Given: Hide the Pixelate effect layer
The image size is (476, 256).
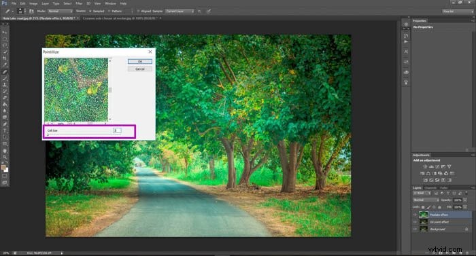Looking at the screenshot, I should point(415,215).
